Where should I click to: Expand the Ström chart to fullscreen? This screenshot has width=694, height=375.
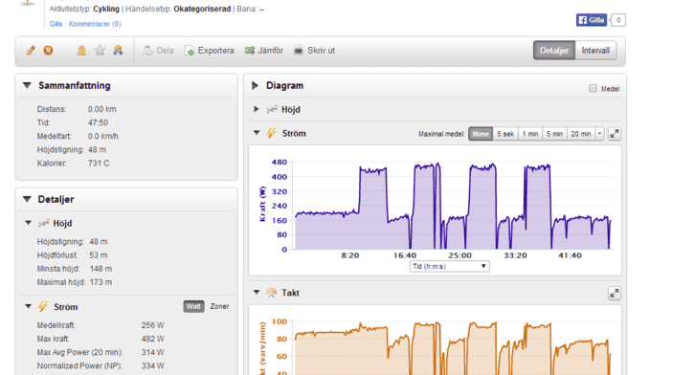click(x=614, y=134)
